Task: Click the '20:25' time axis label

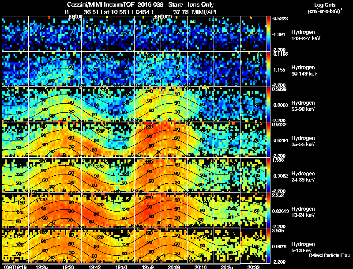Action: point(227,267)
